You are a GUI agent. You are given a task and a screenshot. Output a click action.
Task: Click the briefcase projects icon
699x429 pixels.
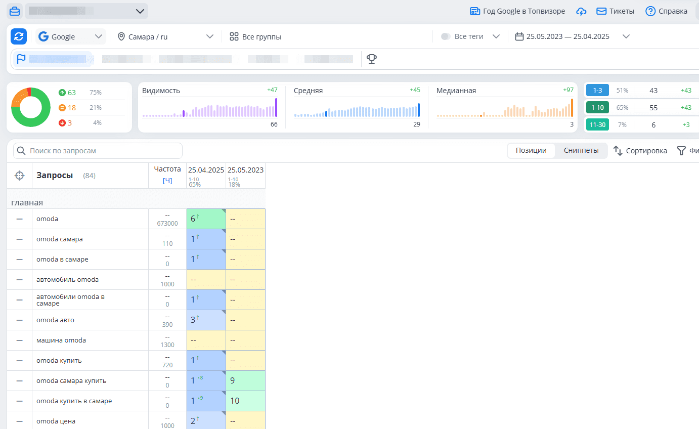(x=15, y=11)
